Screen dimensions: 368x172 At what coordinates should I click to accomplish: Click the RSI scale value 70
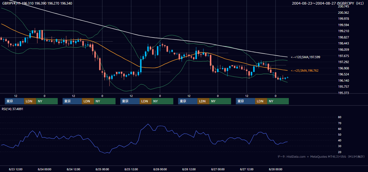pos(339,123)
